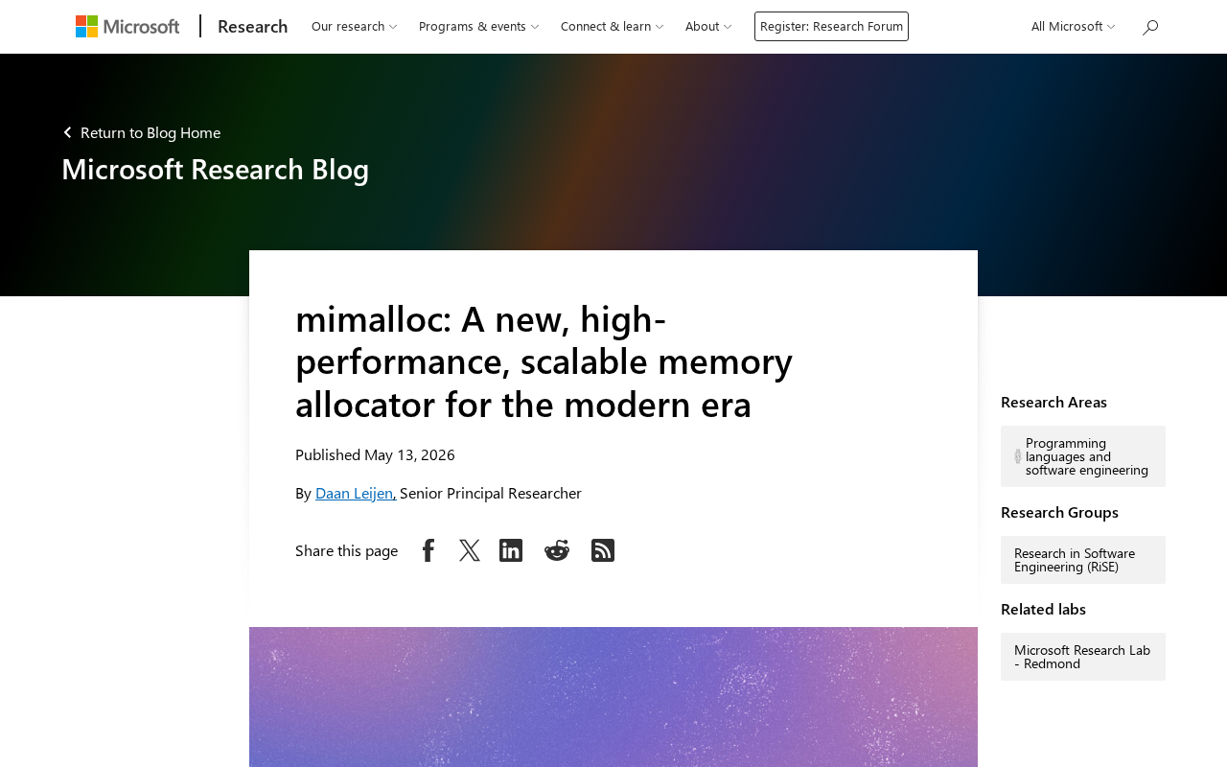The height and width of the screenshot is (767, 1227).
Task: Click the article hero image
Action: [613, 697]
